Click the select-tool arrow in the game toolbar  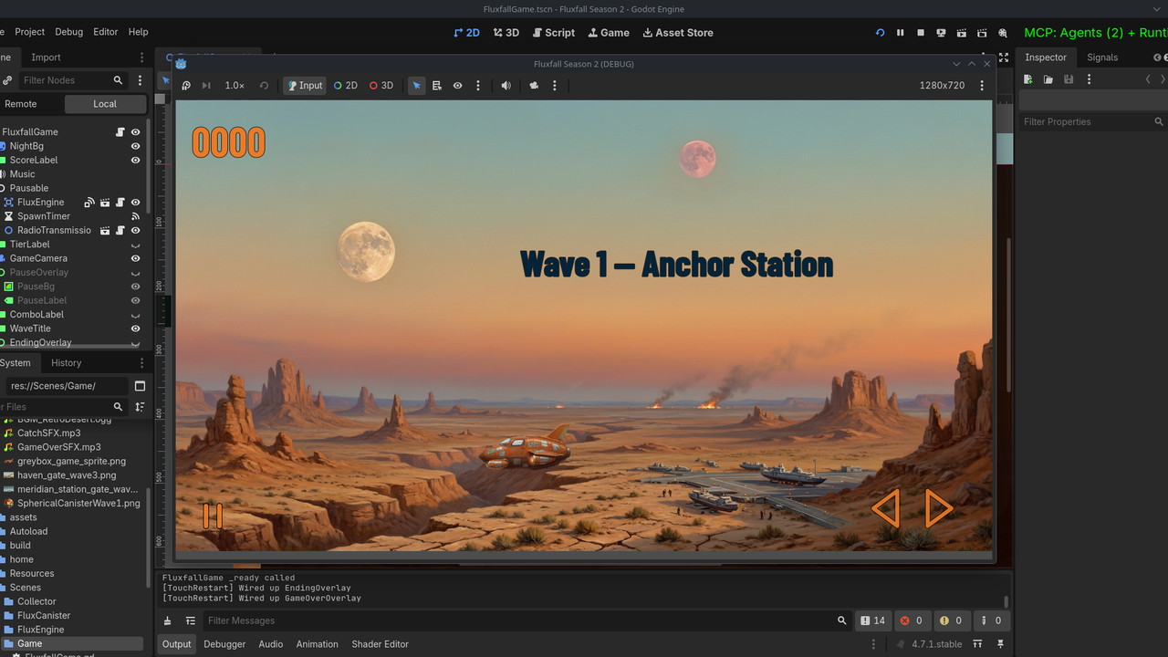tap(416, 86)
